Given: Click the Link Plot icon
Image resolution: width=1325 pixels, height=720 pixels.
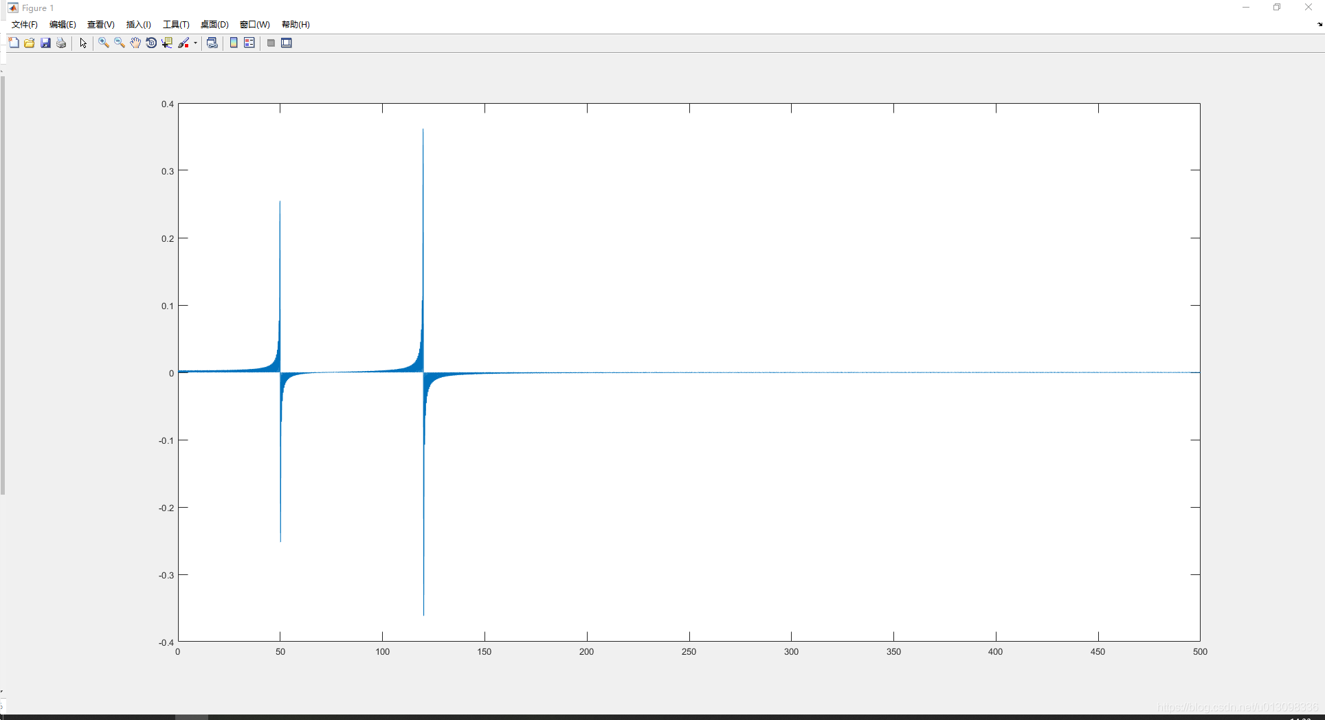Looking at the screenshot, I should pos(212,43).
